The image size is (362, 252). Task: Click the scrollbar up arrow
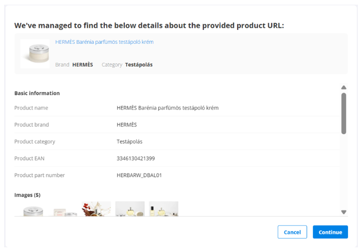pyautogui.click(x=344, y=88)
